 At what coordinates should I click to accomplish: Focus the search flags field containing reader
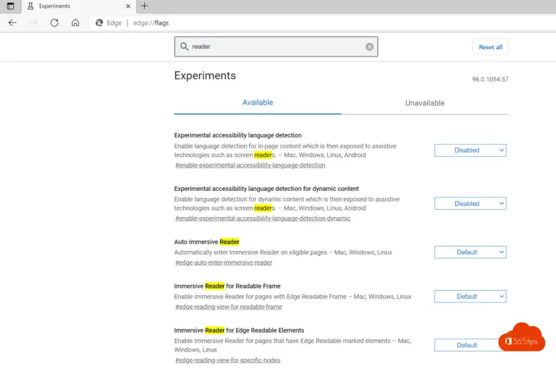[x=276, y=47]
